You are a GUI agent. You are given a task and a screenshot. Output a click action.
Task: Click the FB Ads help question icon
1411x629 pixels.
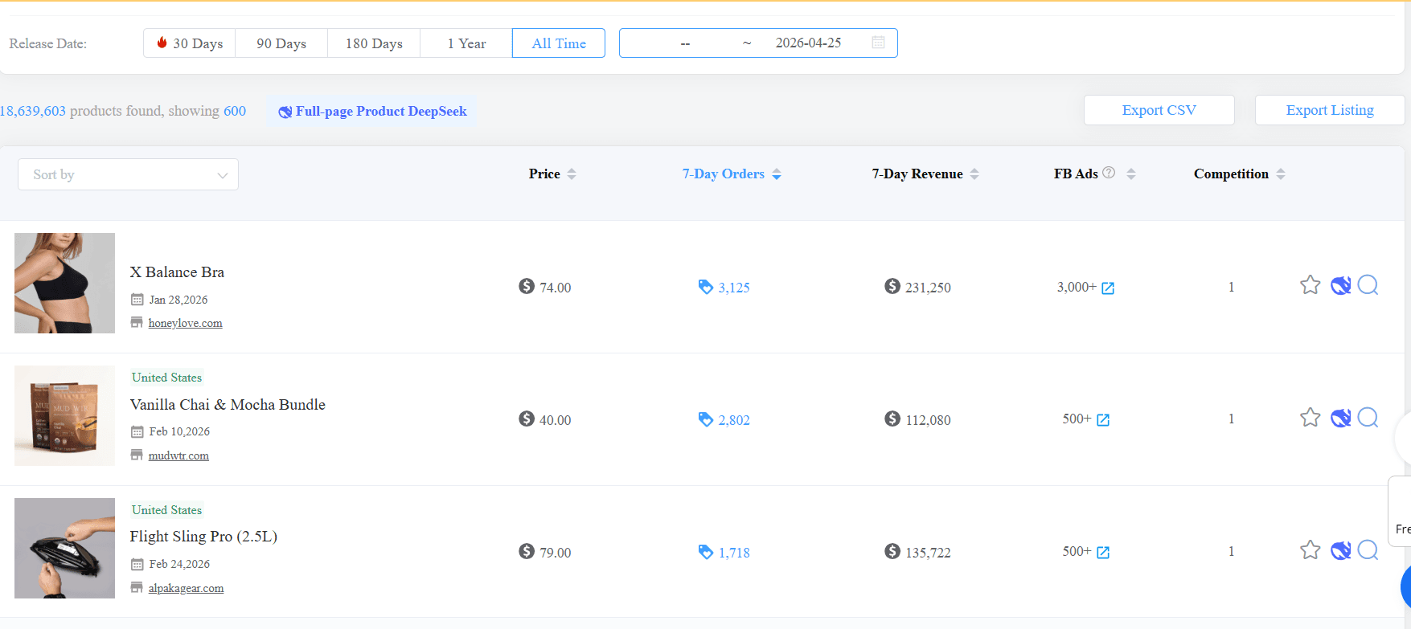(1109, 173)
